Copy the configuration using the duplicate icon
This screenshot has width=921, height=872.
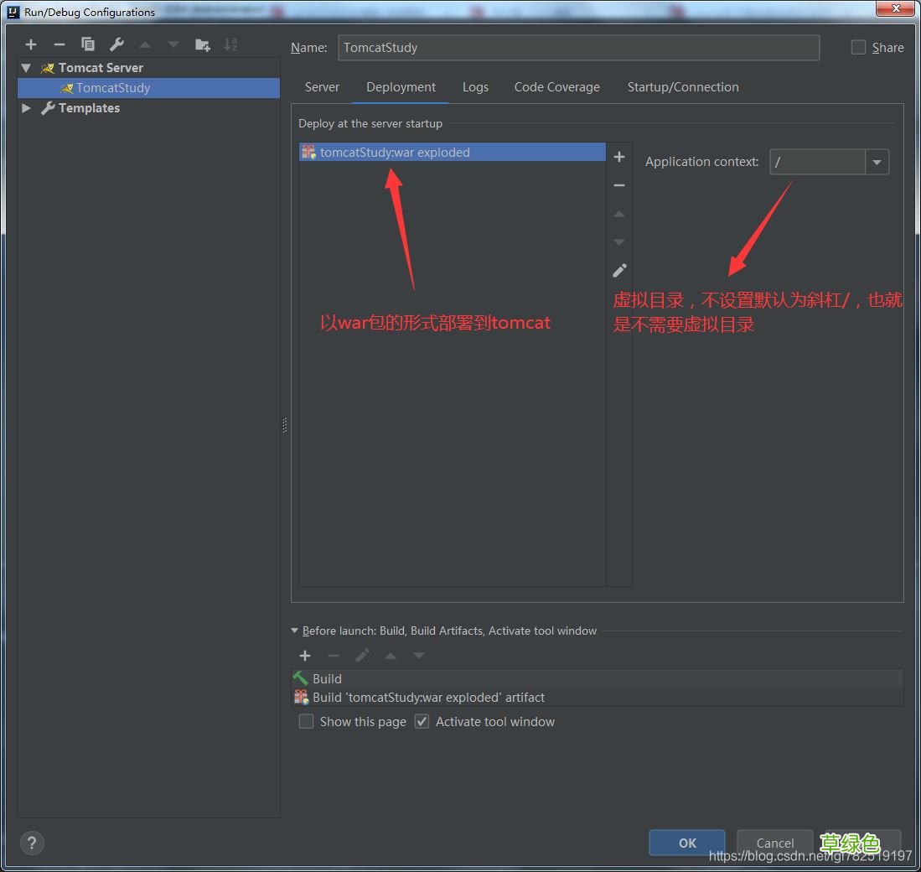pyautogui.click(x=88, y=44)
